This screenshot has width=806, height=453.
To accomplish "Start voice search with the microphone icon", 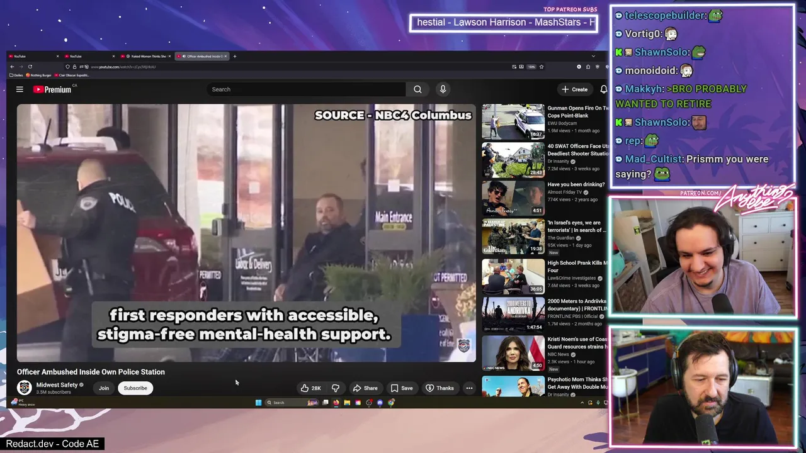I will [443, 89].
